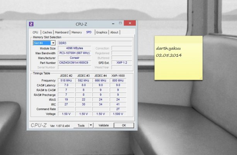
Task: Select the 518 MHz frequency cell
Action: pyautogui.click(x=66, y=81)
